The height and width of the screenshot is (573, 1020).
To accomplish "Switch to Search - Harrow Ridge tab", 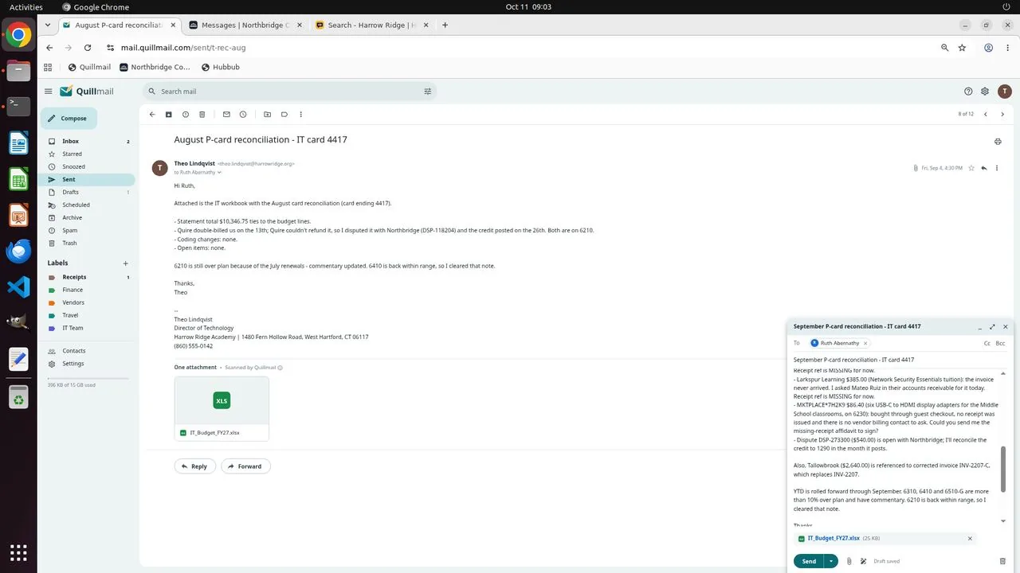I will click(x=372, y=25).
